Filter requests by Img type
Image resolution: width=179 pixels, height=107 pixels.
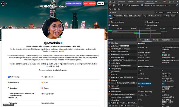point(145,16)
